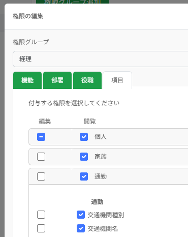This screenshot has width=188, height=237.
Task: Uncheck 閲覧 checkbox for 交通機関名
Action: coord(81,228)
